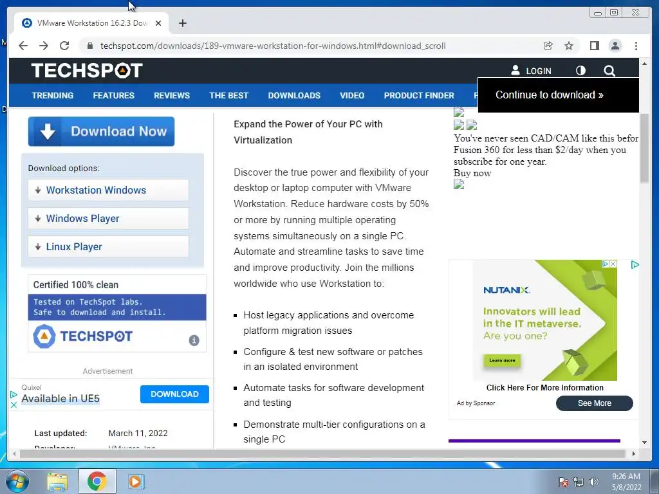Click heading 'Expand the Power of Your PC'
The width and height of the screenshot is (659, 494).
click(x=308, y=132)
